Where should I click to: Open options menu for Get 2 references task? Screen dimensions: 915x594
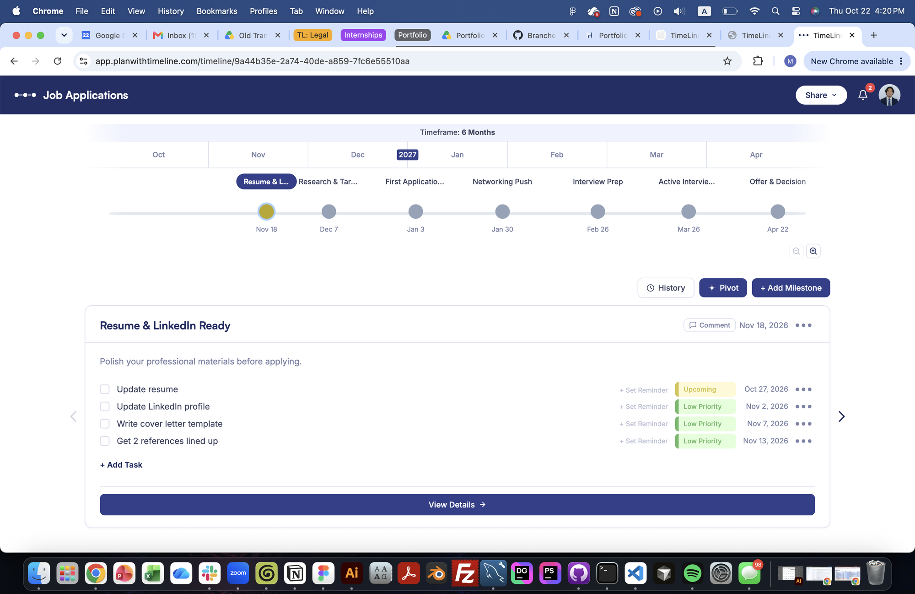(803, 441)
